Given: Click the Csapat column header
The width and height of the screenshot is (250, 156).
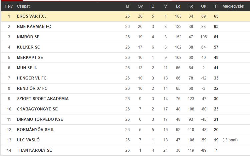Looking at the screenshot, I should tap(23, 6).
